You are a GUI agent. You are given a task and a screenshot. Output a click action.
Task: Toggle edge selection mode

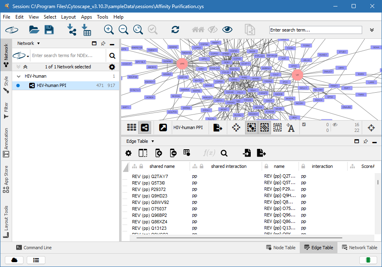tap(265, 127)
